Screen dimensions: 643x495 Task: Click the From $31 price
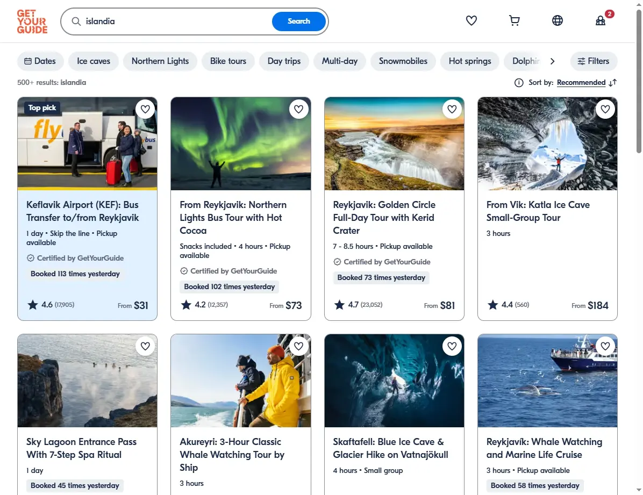[133, 305]
